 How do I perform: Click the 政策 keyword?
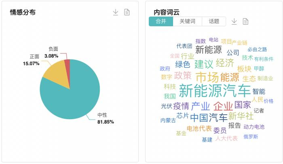click(x=183, y=76)
